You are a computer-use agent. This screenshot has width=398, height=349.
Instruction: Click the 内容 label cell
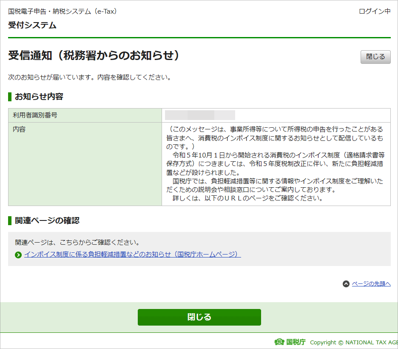pyautogui.click(x=85, y=164)
